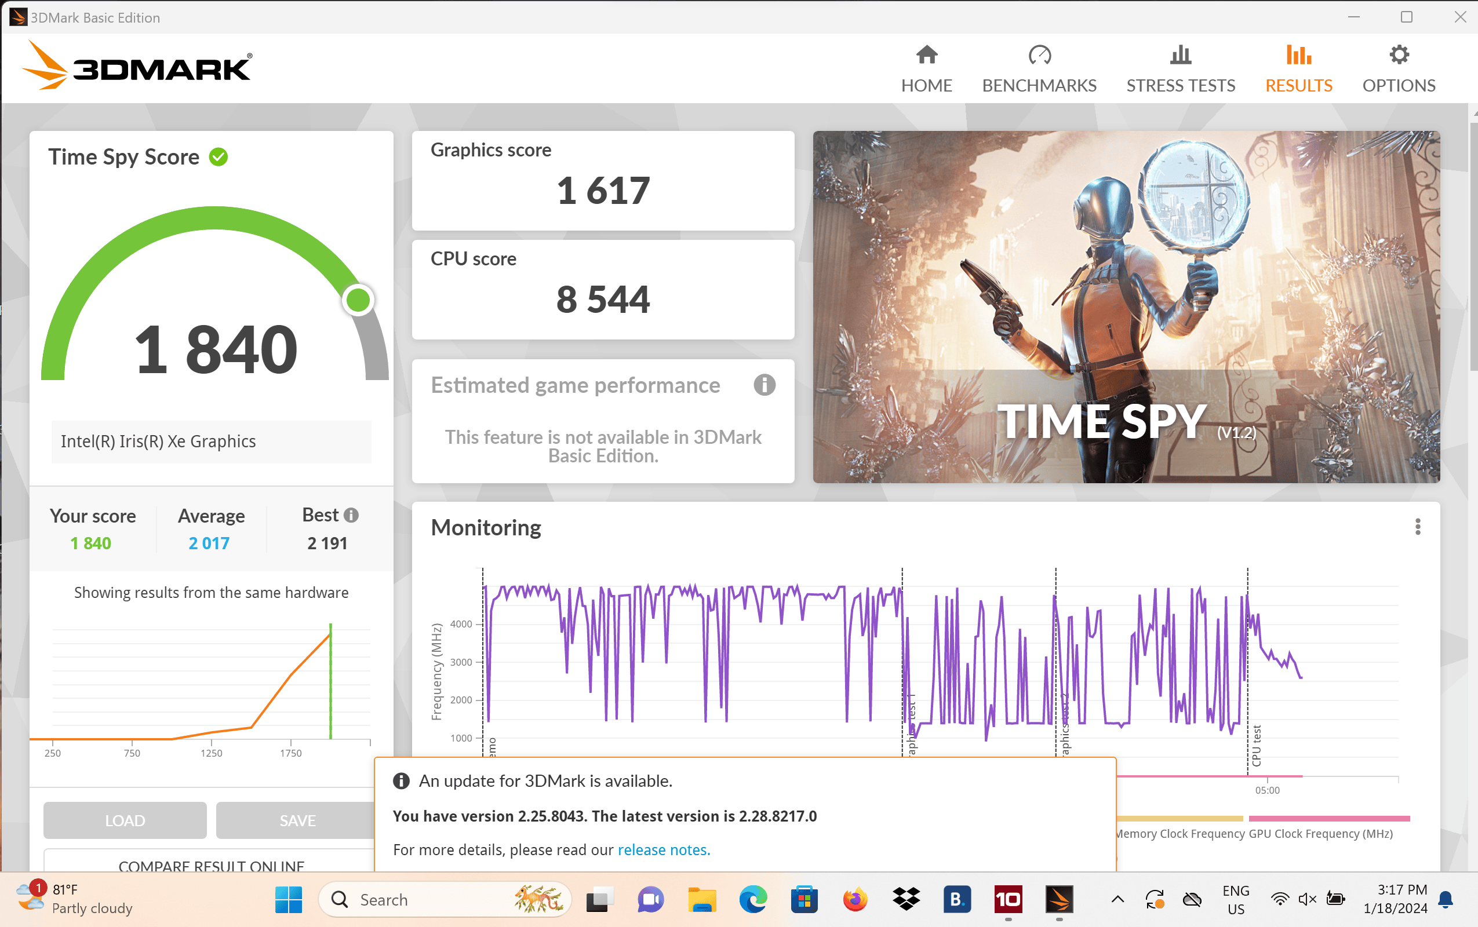Open Microsoft Store from taskbar
The width and height of the screenshot is (1478, 927).
click(x=804, y=899)
